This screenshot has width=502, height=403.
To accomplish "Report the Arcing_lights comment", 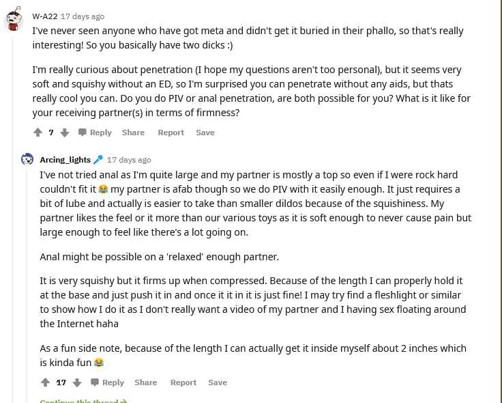I will pyautogui.click(x=183, y=383).
